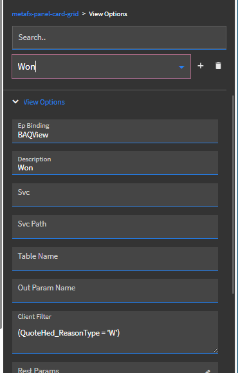Screen dimensions: 238x373
Task: Click the Rest Params field
Action: point(115,368)
